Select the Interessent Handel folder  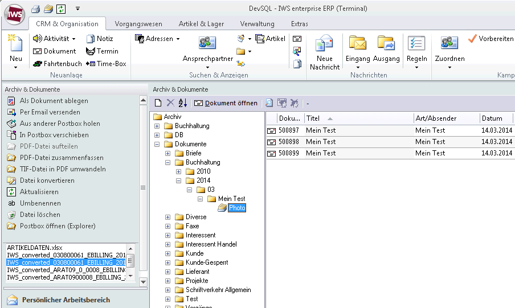tap(211, 244)
